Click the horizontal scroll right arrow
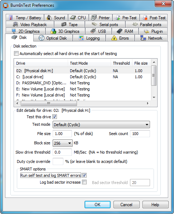The height and width of the screenshot is (214, 174). click(148, 103)
